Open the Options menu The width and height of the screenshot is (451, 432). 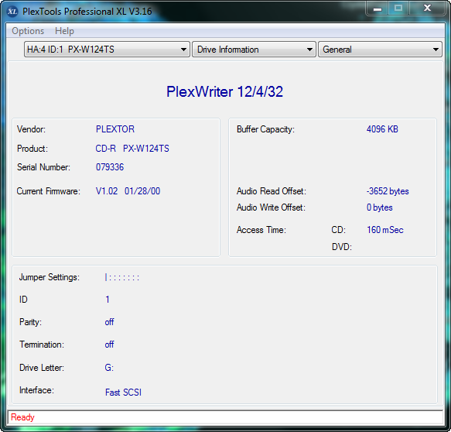click(28, 31)
